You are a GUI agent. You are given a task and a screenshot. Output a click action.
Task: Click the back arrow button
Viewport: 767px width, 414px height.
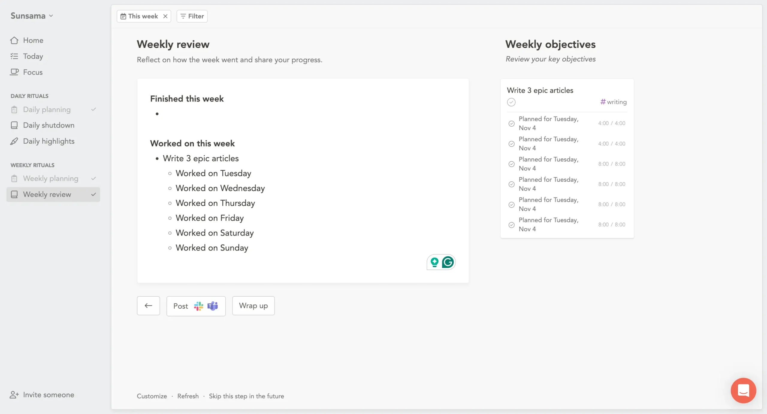[x=148, y=306]
